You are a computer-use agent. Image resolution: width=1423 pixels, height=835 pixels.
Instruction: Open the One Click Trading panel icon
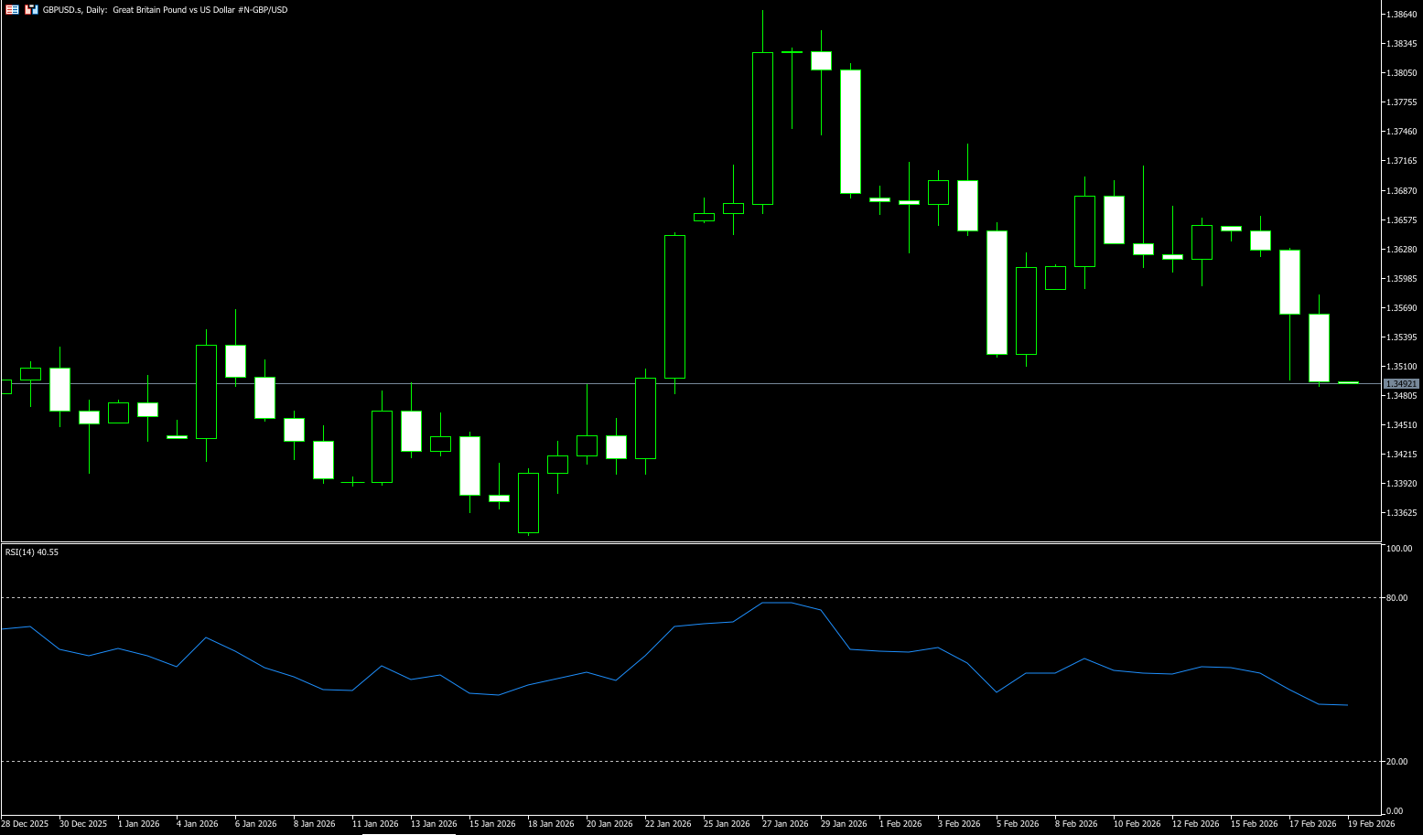click(x=31, y=10)
